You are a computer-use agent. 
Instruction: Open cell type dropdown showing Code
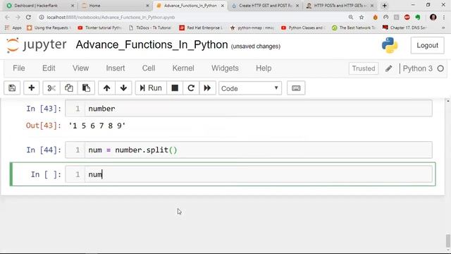coord(250,88)
